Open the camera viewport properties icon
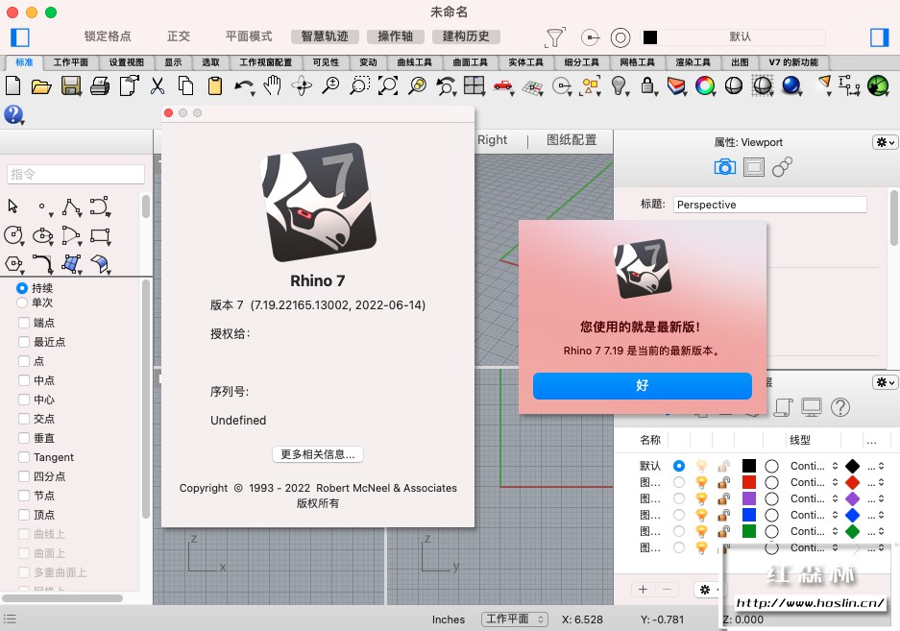The image size is (900, 631). tap(724, 167)
